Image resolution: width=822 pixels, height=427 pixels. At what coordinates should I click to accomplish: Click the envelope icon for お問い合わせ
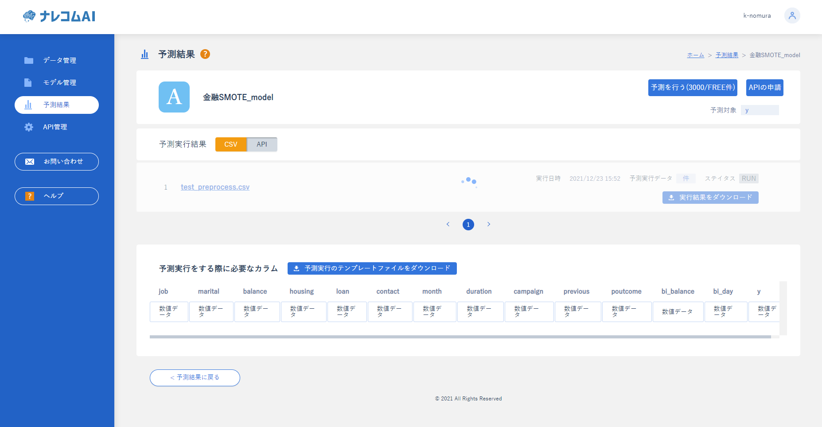30,162
